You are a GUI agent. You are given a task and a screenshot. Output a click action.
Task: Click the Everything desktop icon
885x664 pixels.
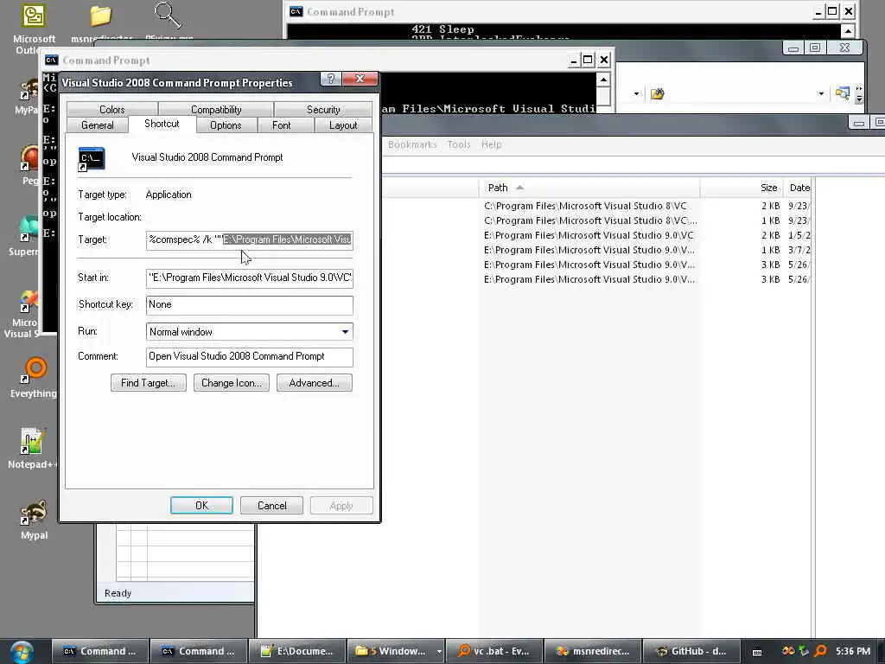pos(34,377)
